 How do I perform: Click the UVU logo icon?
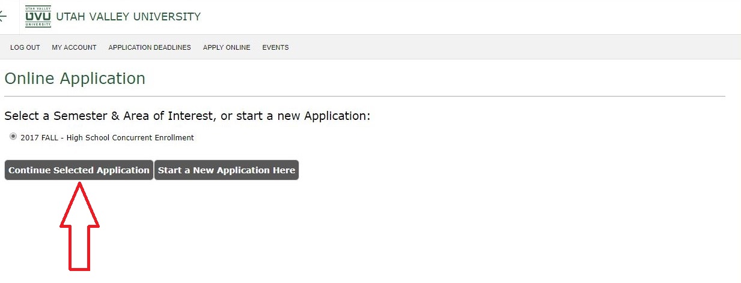coord(38,17)
